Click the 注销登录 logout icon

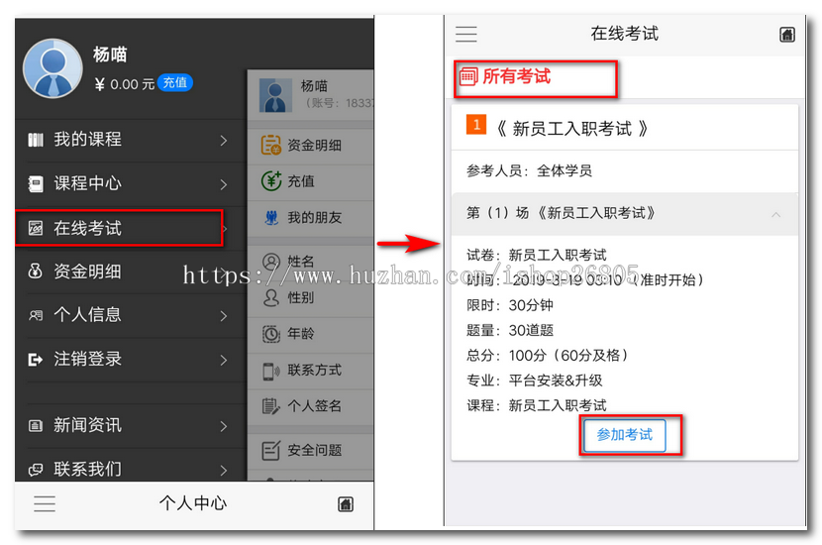(35, 360)
